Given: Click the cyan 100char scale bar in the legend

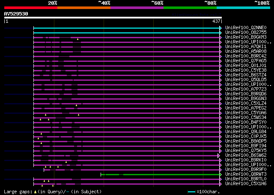Looking at the screenshot, I should tap(191, 192).
